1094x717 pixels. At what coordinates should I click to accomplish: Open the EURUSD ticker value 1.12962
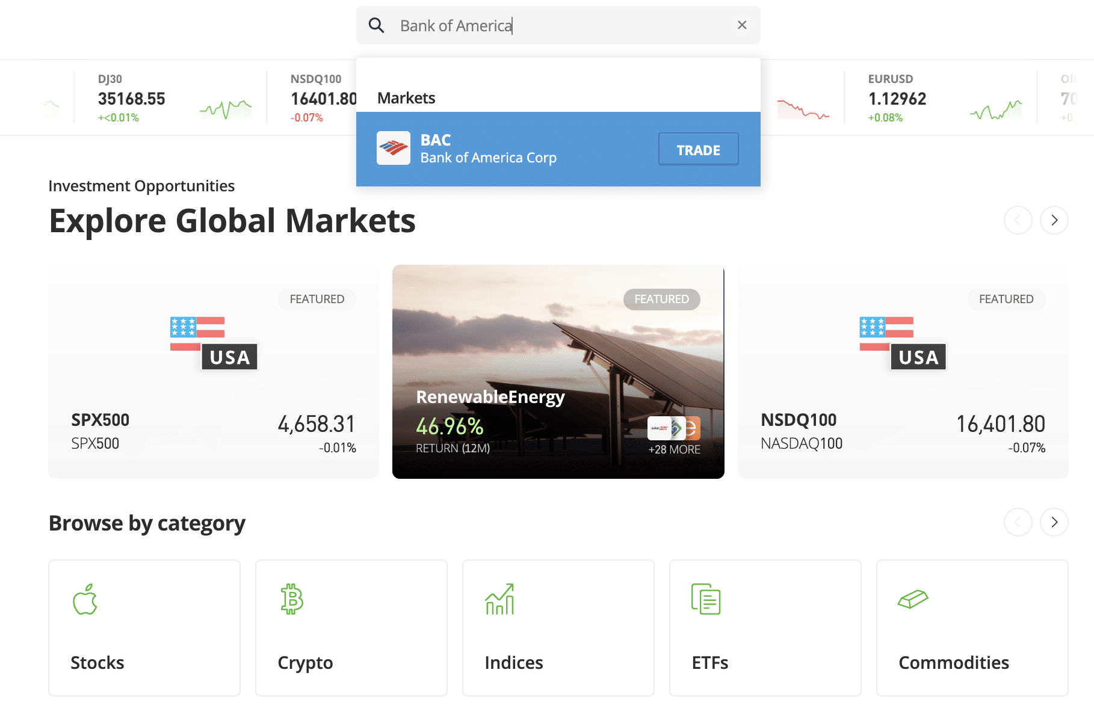(x=897, y=99)
